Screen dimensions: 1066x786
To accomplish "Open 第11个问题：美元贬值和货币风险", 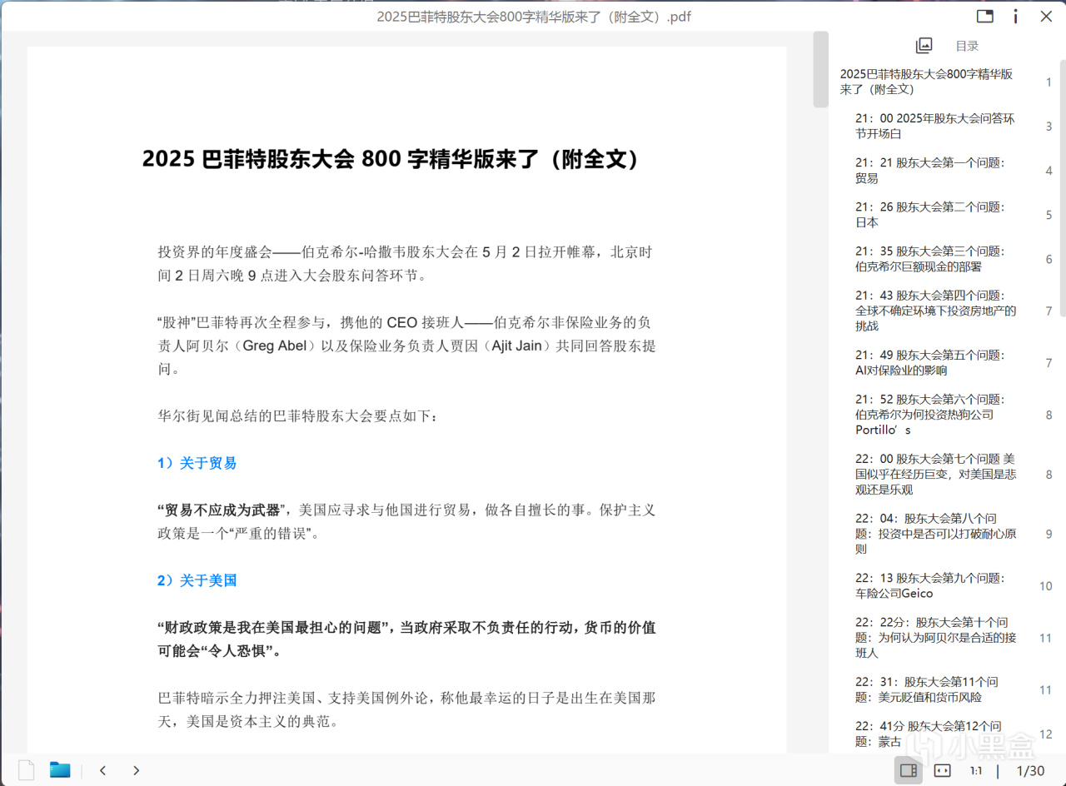I will coord(927,689).
